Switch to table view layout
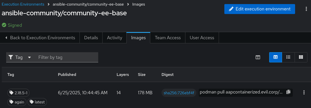This screenshot has width=311, height=108. (276, 57)
